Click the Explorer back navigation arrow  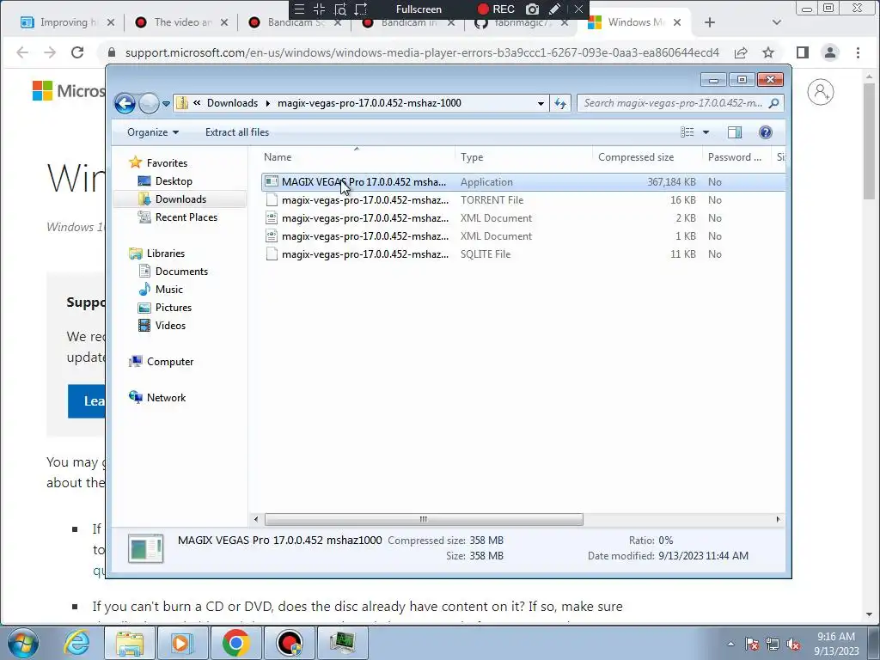(125, 103)
